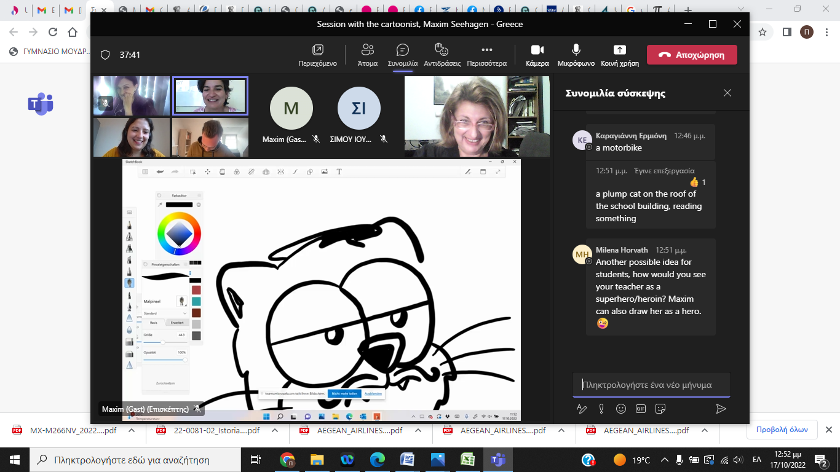Click Show all (Προβολή όλων) downloads button
This screenshot has height=472, width=840.
pyautogui.click(x=782, y=430)
